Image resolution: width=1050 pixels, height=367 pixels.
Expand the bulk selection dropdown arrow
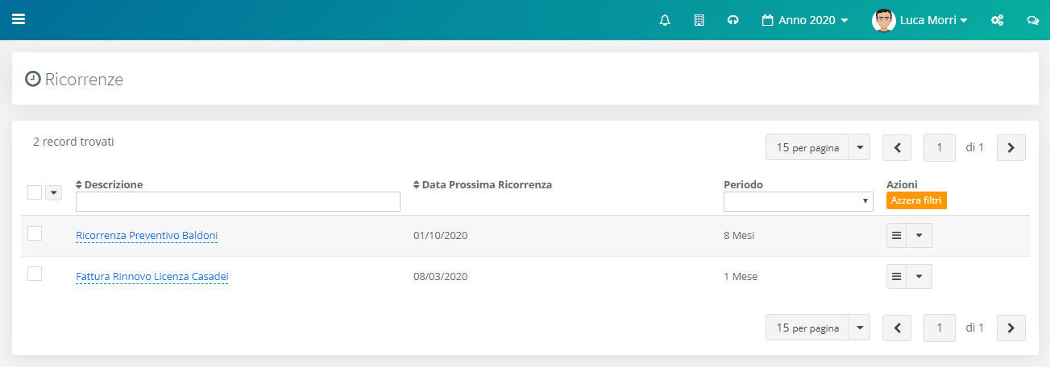pyautogui.click(x=54, y=192)
